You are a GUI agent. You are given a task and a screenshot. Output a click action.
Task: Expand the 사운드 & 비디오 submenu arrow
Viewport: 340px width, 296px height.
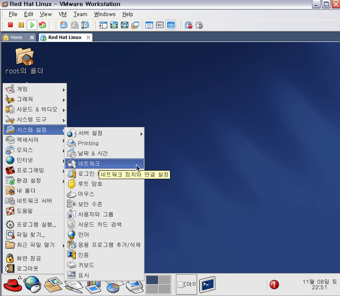(64, 110)
